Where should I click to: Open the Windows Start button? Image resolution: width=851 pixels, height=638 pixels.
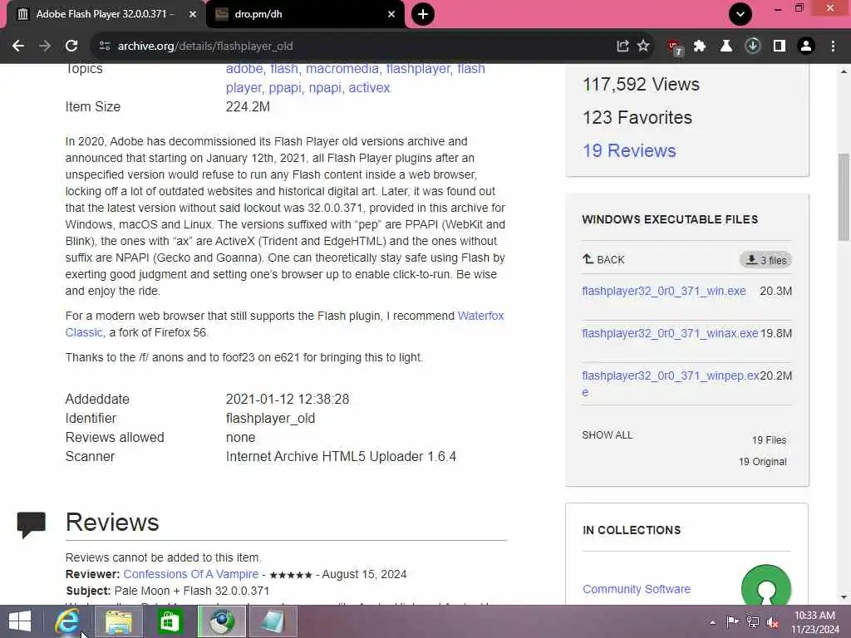coord(20,621)
